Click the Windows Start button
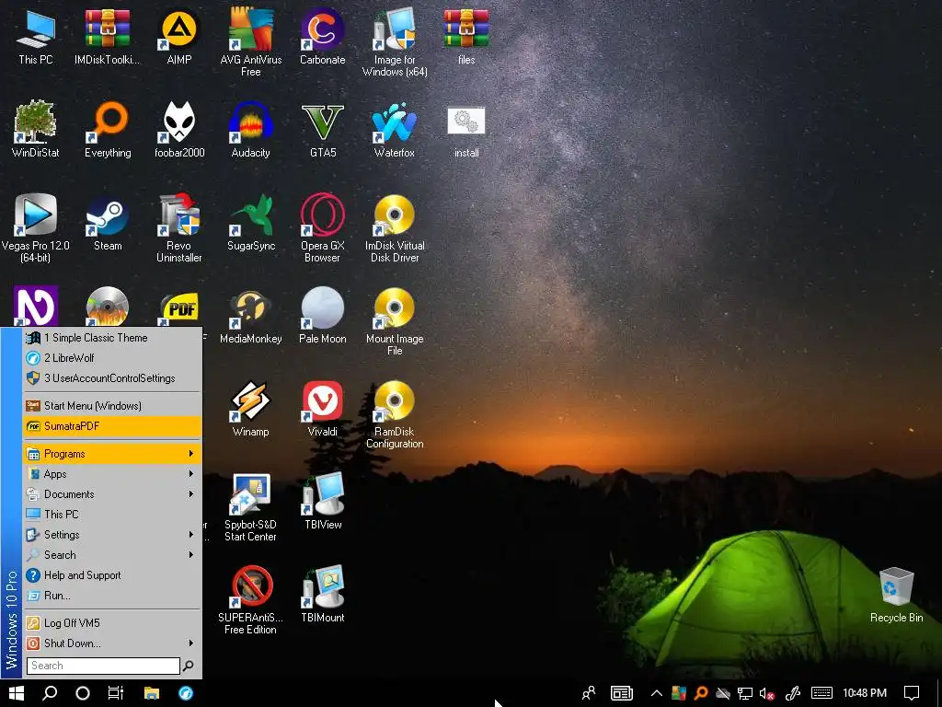 pos(17,693)
